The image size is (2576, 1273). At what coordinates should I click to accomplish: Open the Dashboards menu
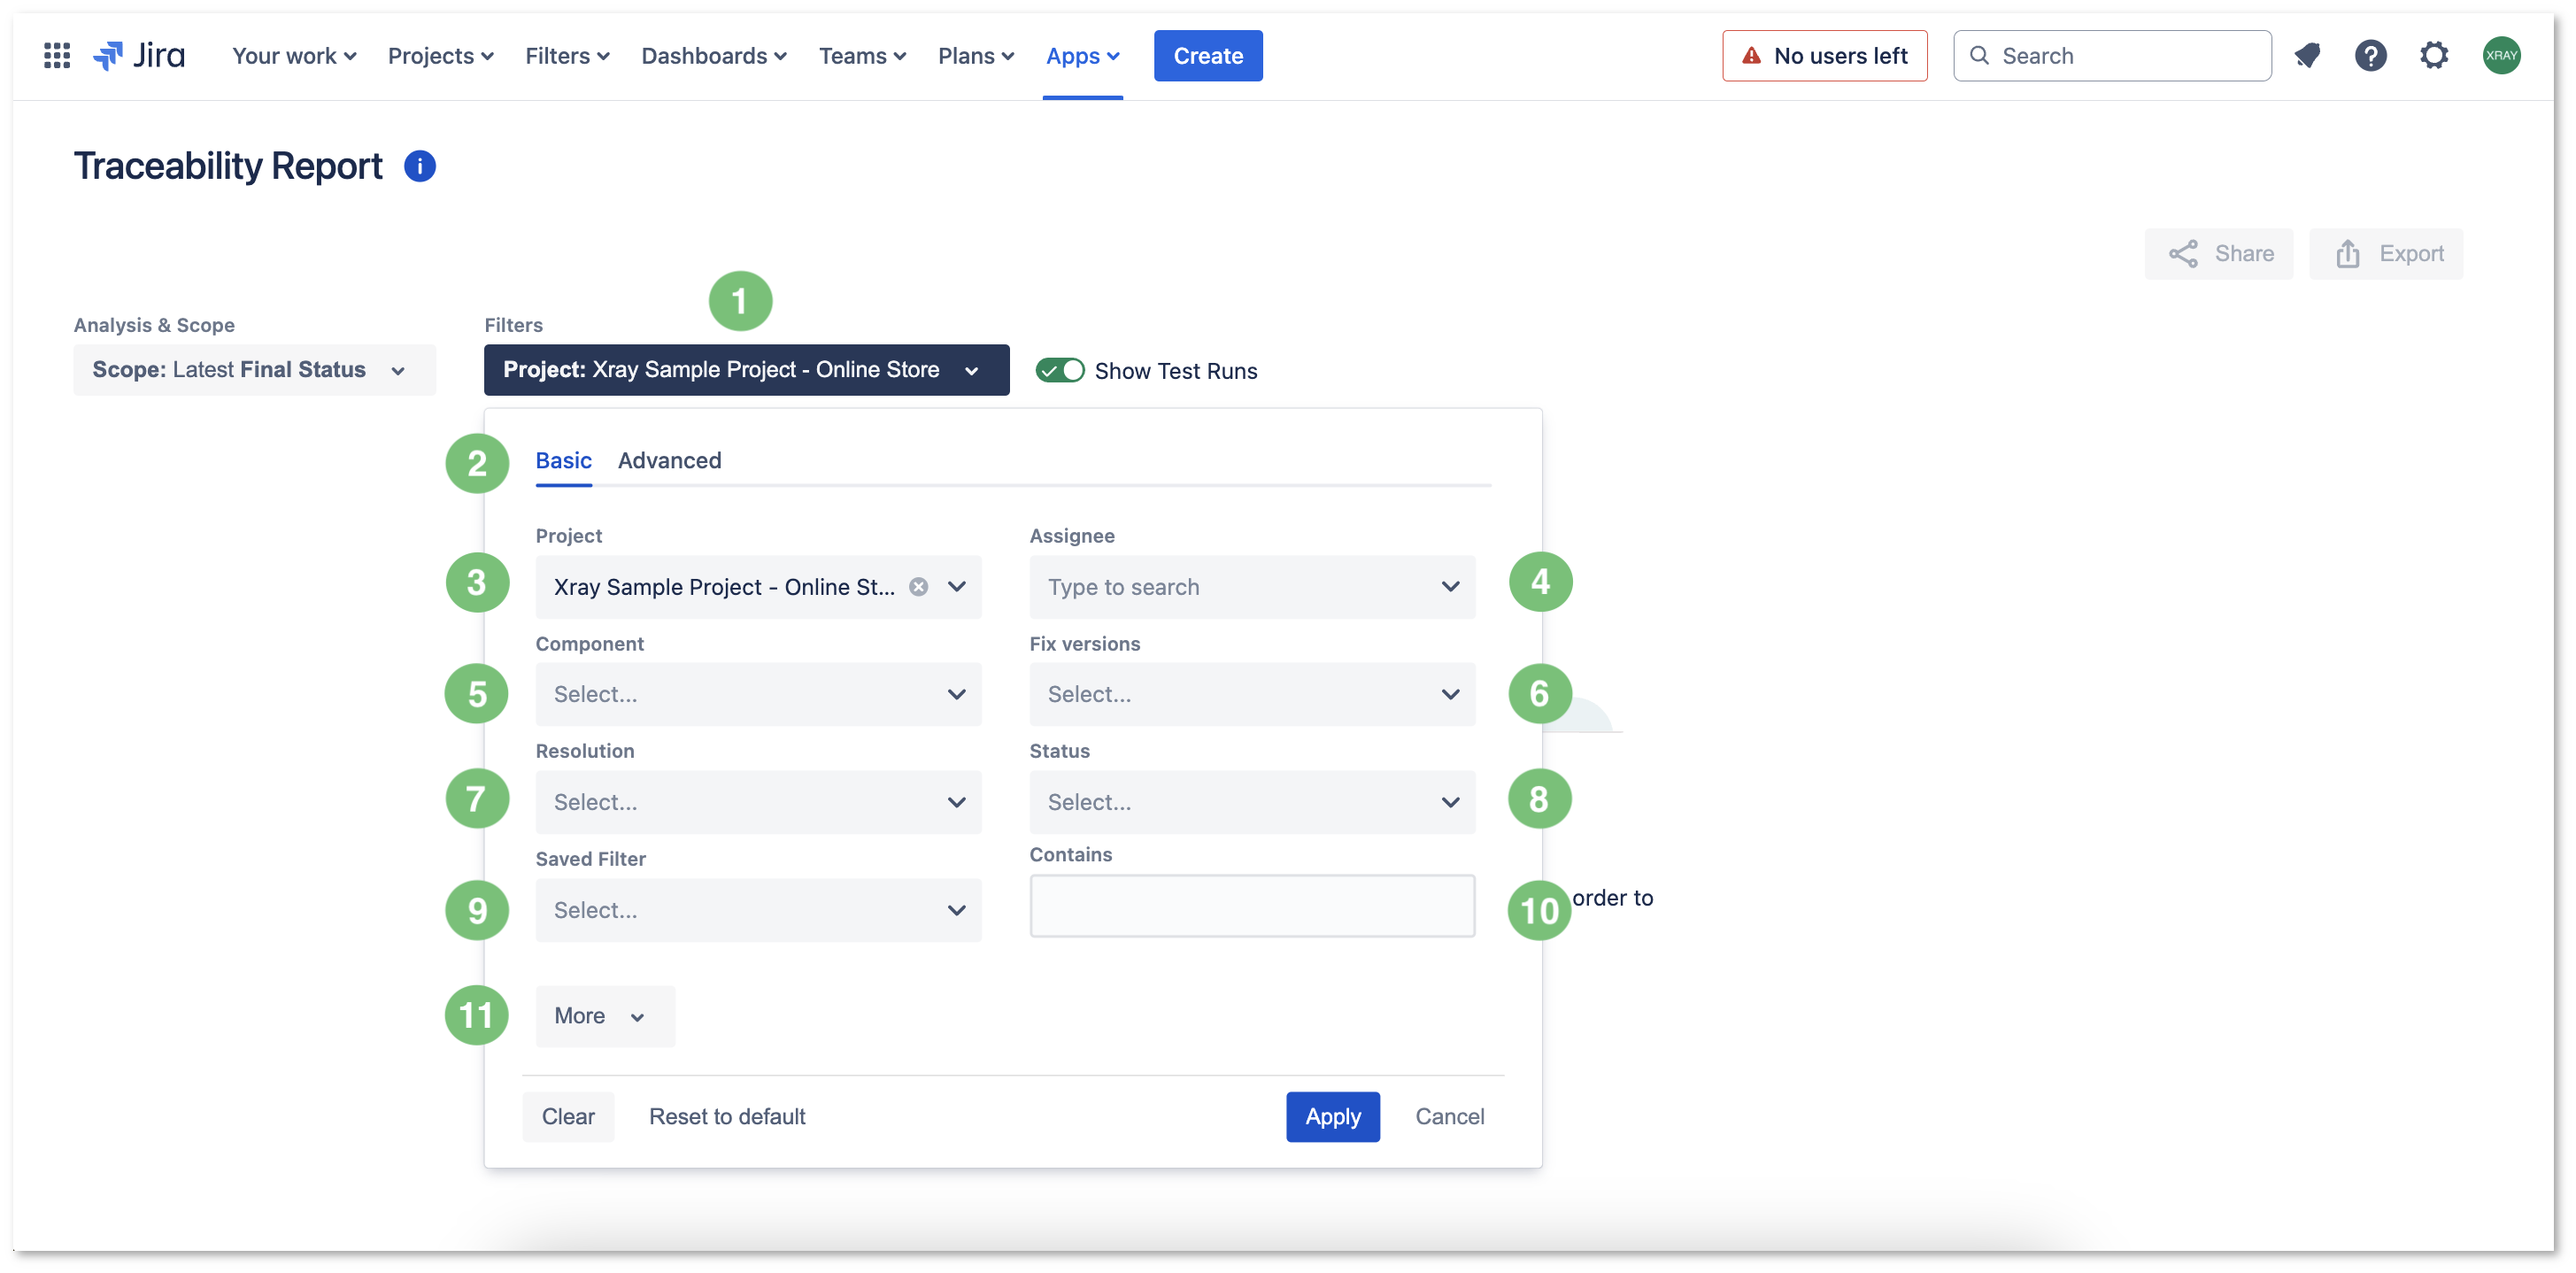[x=714, y=56]
